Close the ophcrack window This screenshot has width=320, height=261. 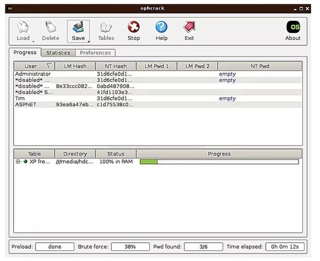307,9
